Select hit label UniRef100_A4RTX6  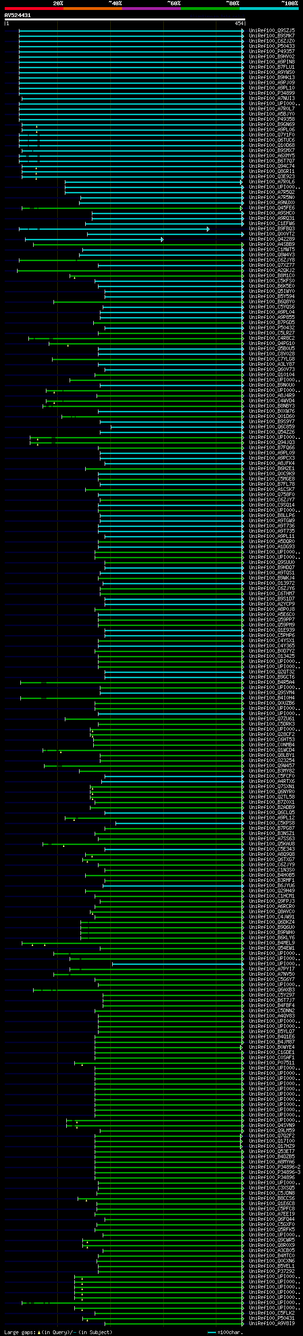pos(271,781)
